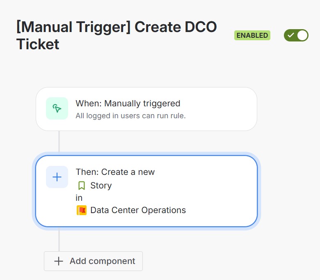Click the Story issue type label

(x=101, y=186)
